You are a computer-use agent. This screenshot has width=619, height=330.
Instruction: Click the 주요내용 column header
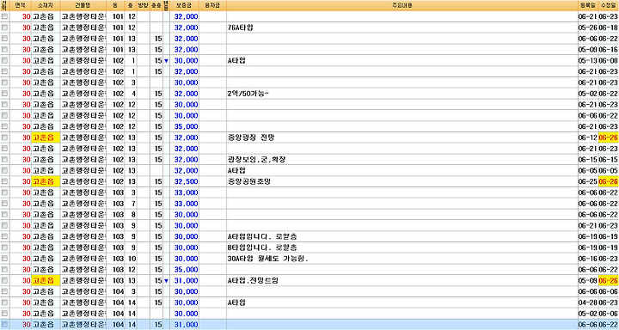pos(401,5)
